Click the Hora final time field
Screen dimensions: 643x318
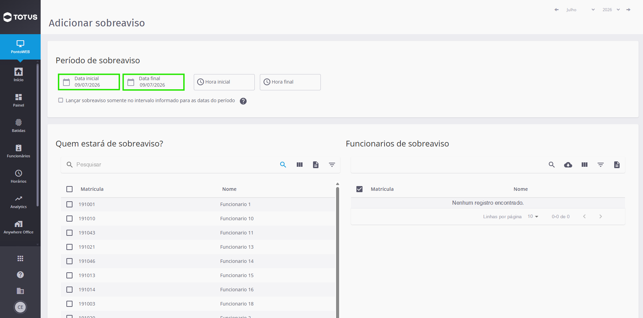pyautogui.click(x=290, y=82)
